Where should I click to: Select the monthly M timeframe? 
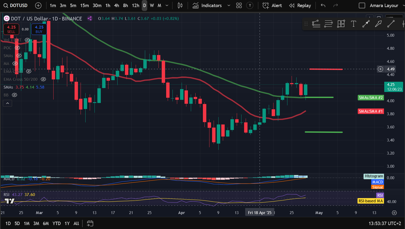coord(159,6)
